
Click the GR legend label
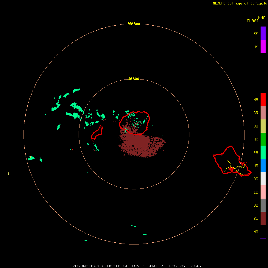pos(255,113)
